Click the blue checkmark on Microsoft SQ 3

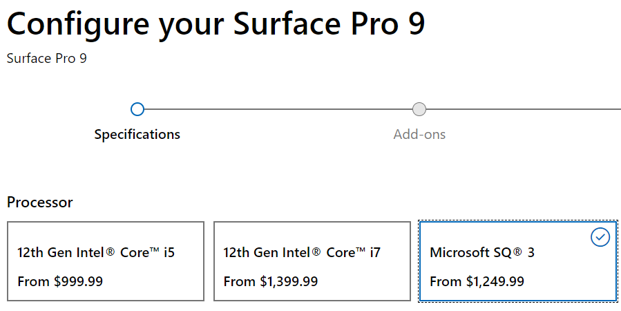[x=600, y=237]
